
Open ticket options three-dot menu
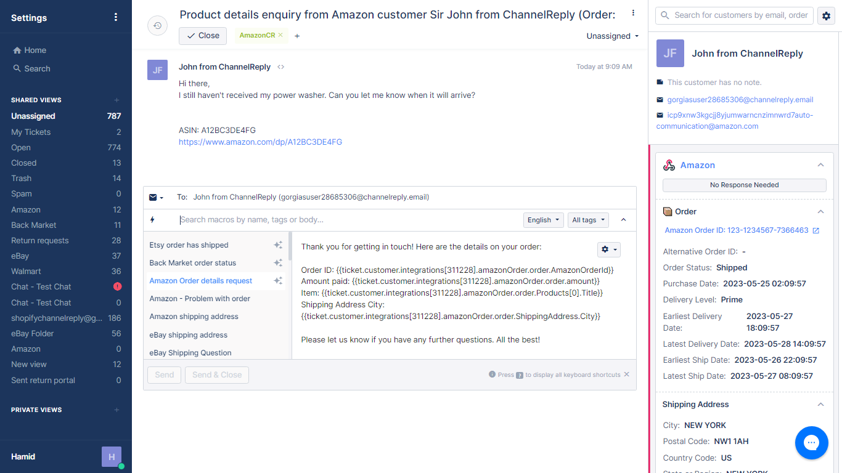(633, 13)
